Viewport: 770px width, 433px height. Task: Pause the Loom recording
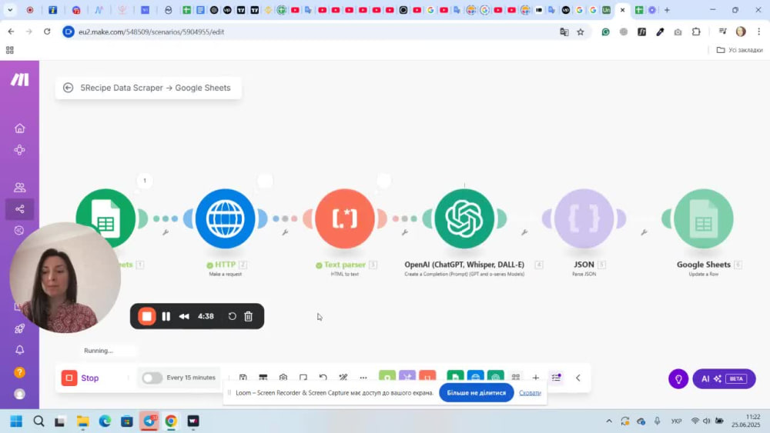point(166,316)
